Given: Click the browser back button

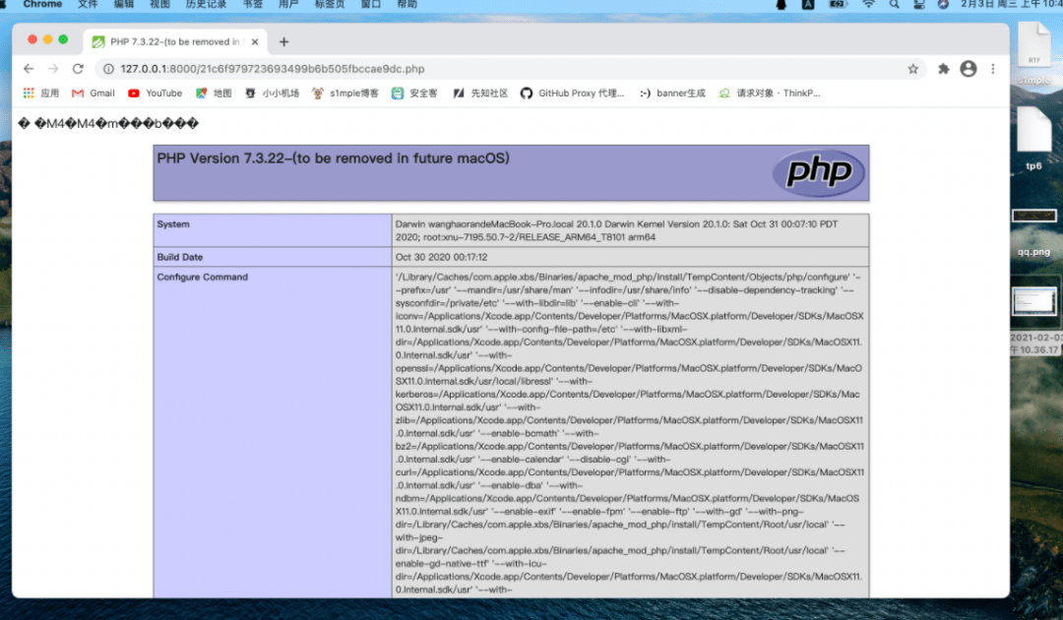Looking at the screenshot, I should pos(29,69).
